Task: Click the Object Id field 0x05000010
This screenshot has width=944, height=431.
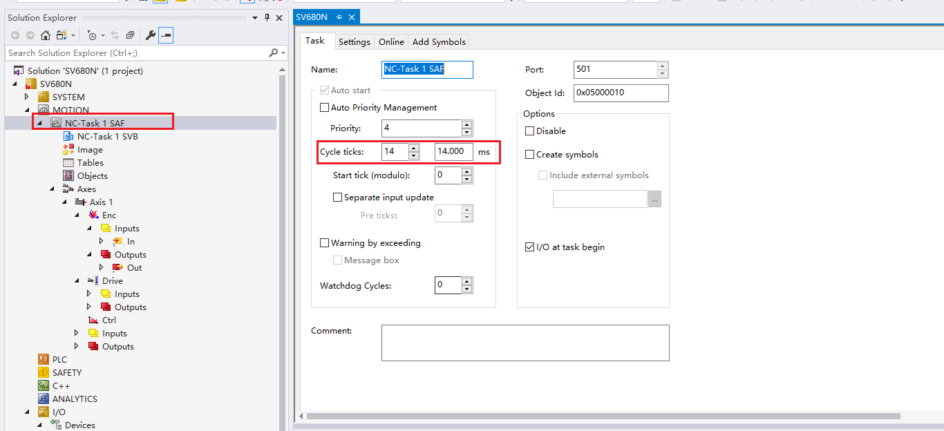Action: click(621, 93)
